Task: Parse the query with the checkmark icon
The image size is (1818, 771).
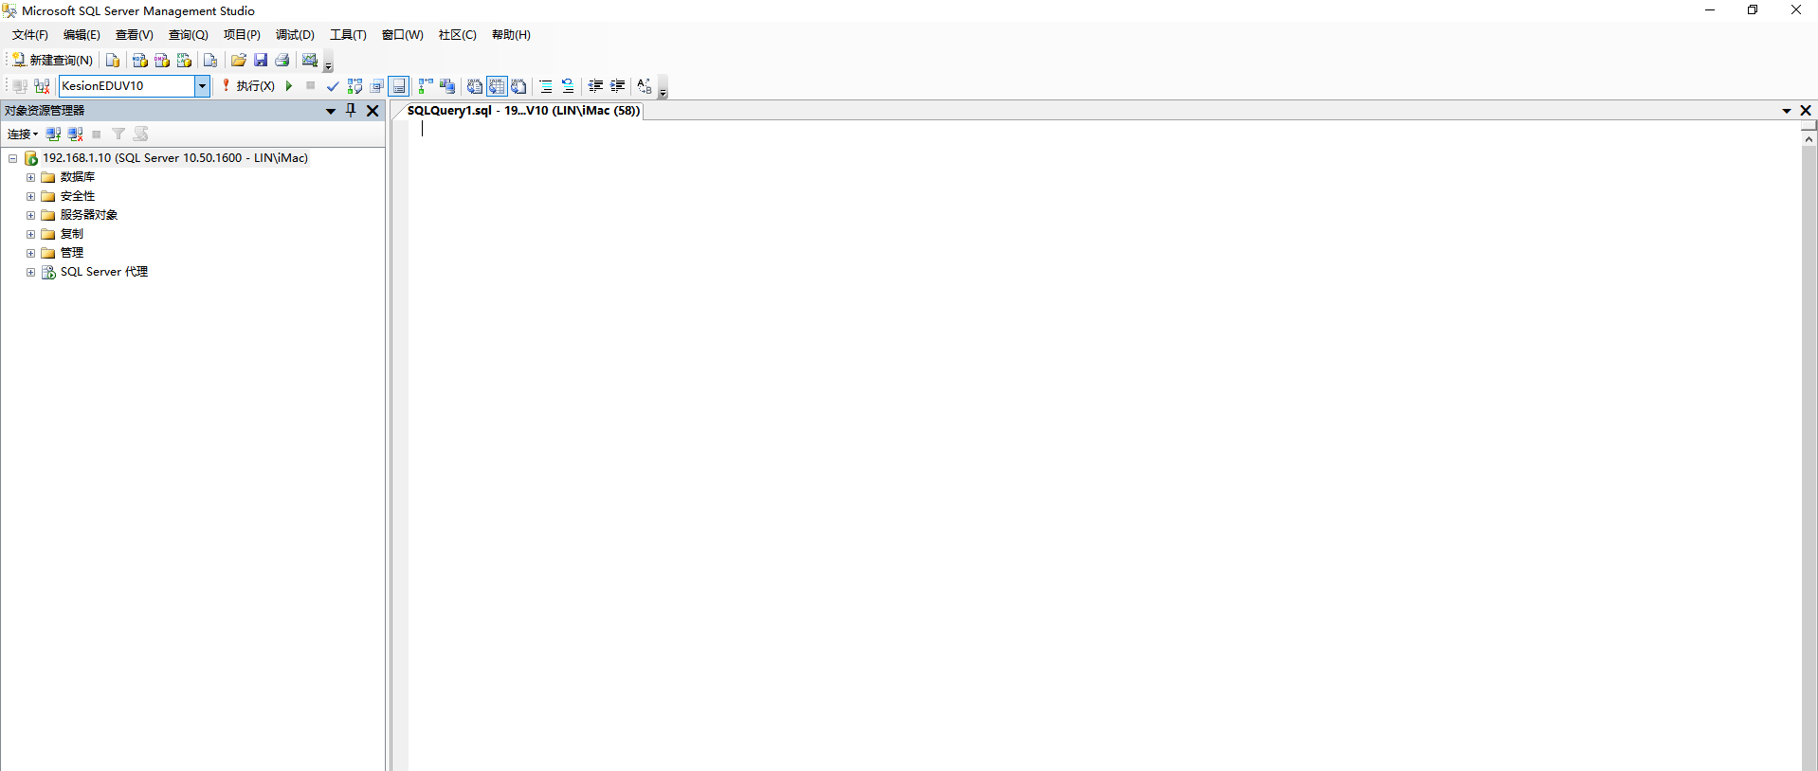Action: pyautogui.click(x=333, y=86)
